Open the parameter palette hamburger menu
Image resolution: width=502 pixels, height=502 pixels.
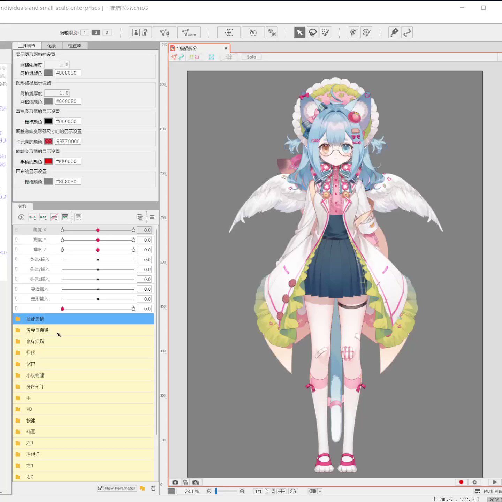(152, 217)
